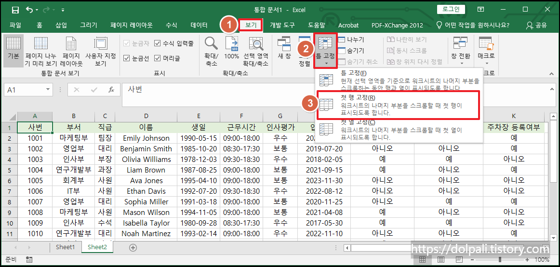This screenshot has height=267, width=560.
Task: Switch to 페이지 레이아웃 view icon
Action: (x=71, y=51)
